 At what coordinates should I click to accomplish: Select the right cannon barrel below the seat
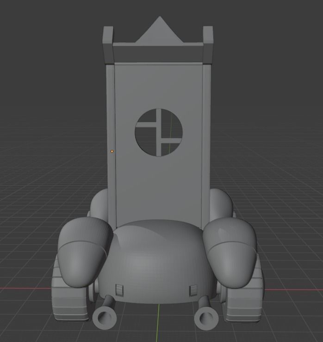[205, 313]
